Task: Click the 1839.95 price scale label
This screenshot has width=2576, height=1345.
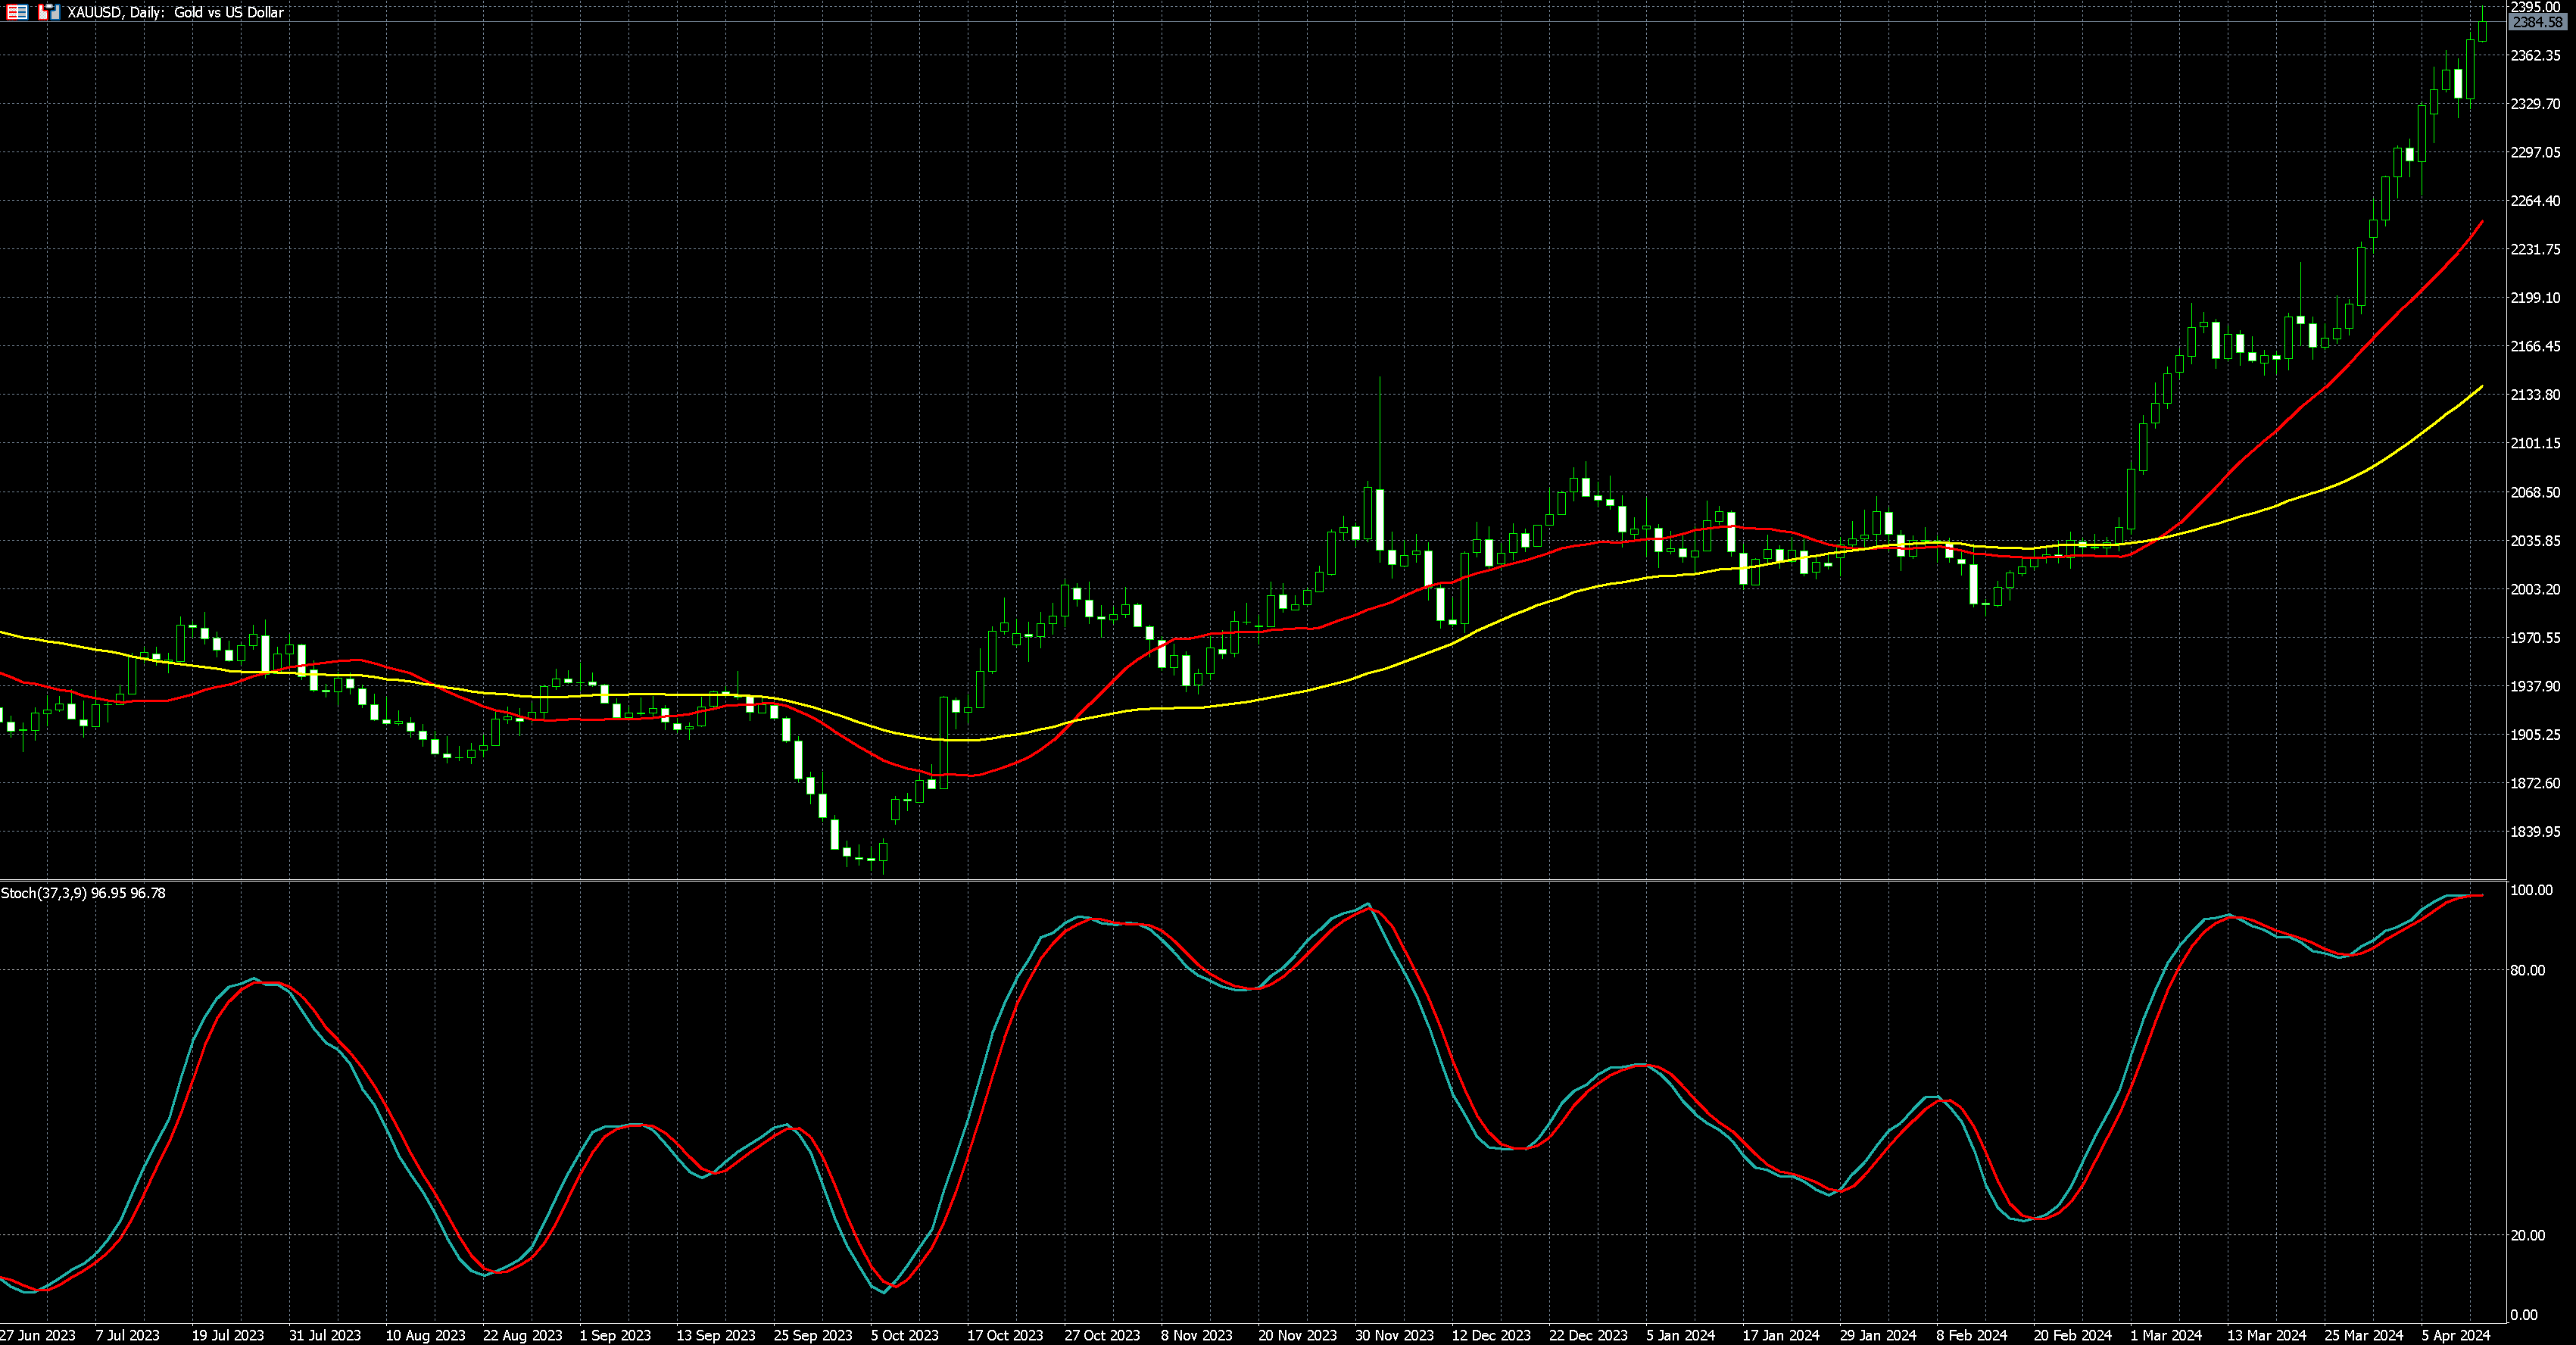Action: [2535, 832]
